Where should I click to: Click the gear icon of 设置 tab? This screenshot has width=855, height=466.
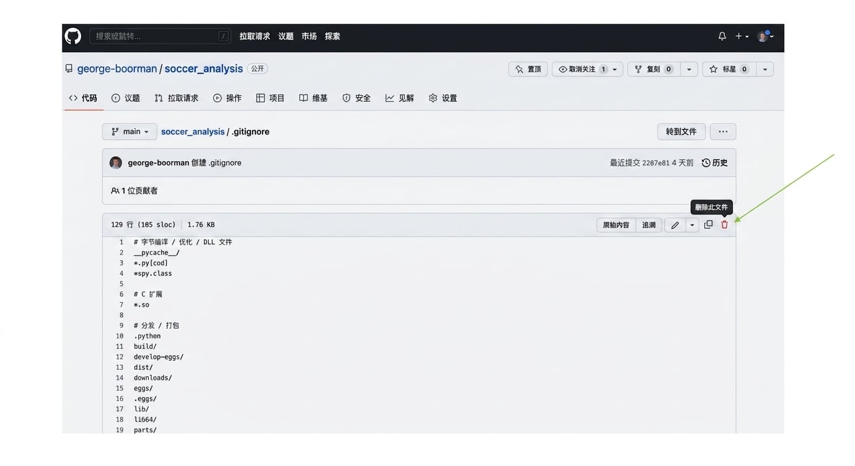click(x=433, y=98)
